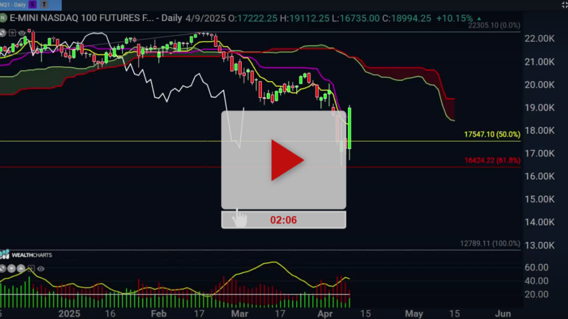Open the E-MINI NASDAQ 100 FUTURES symbol title
Screen dimensions: 568x319
(x=82, y=18)
